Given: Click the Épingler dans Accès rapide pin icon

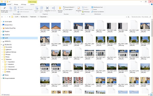Looking at the screenshot, I should click(x=5, y=8).
